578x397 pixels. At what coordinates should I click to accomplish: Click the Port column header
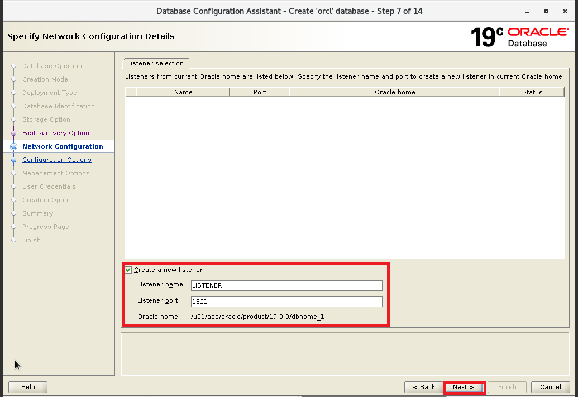260,92
